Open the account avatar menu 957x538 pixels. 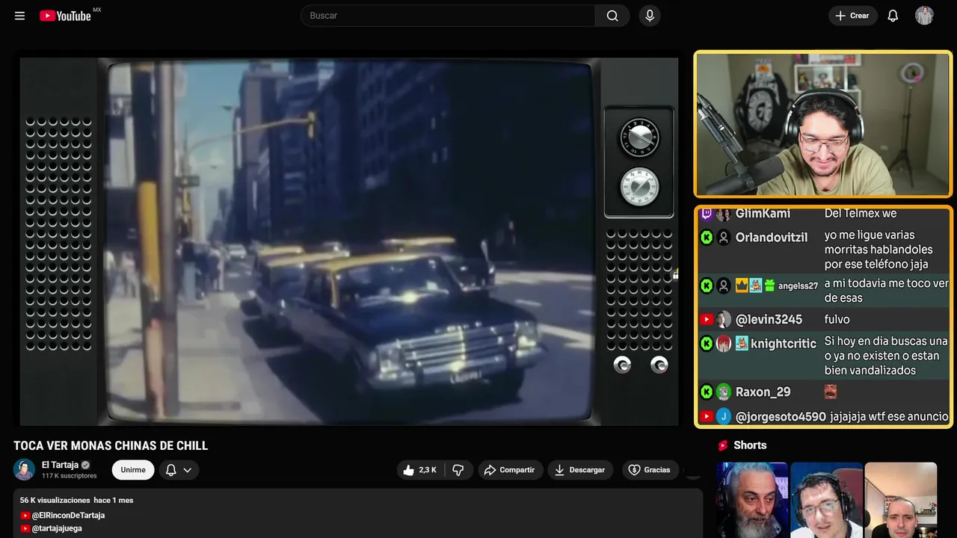tap(924, 16)
